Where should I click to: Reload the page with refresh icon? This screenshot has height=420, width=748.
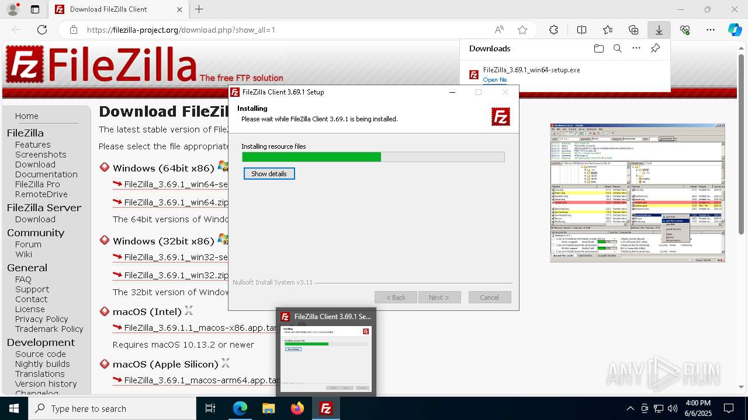[x=42, y=30]
